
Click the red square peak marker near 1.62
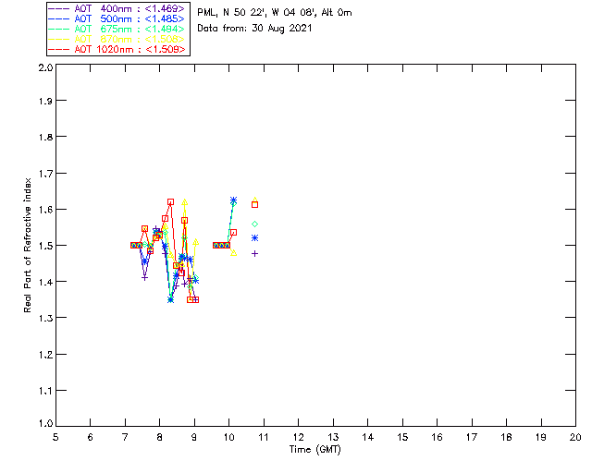[x=170, y=202]
